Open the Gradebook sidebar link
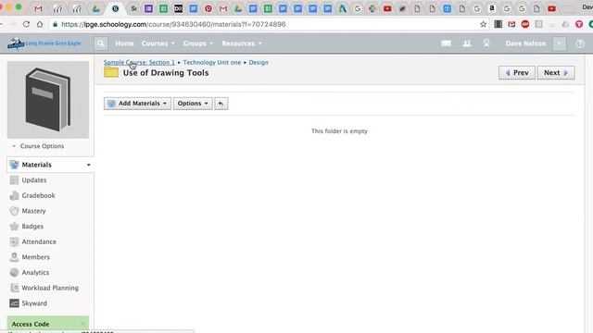The image size is (593, 333). click(39, 195)
